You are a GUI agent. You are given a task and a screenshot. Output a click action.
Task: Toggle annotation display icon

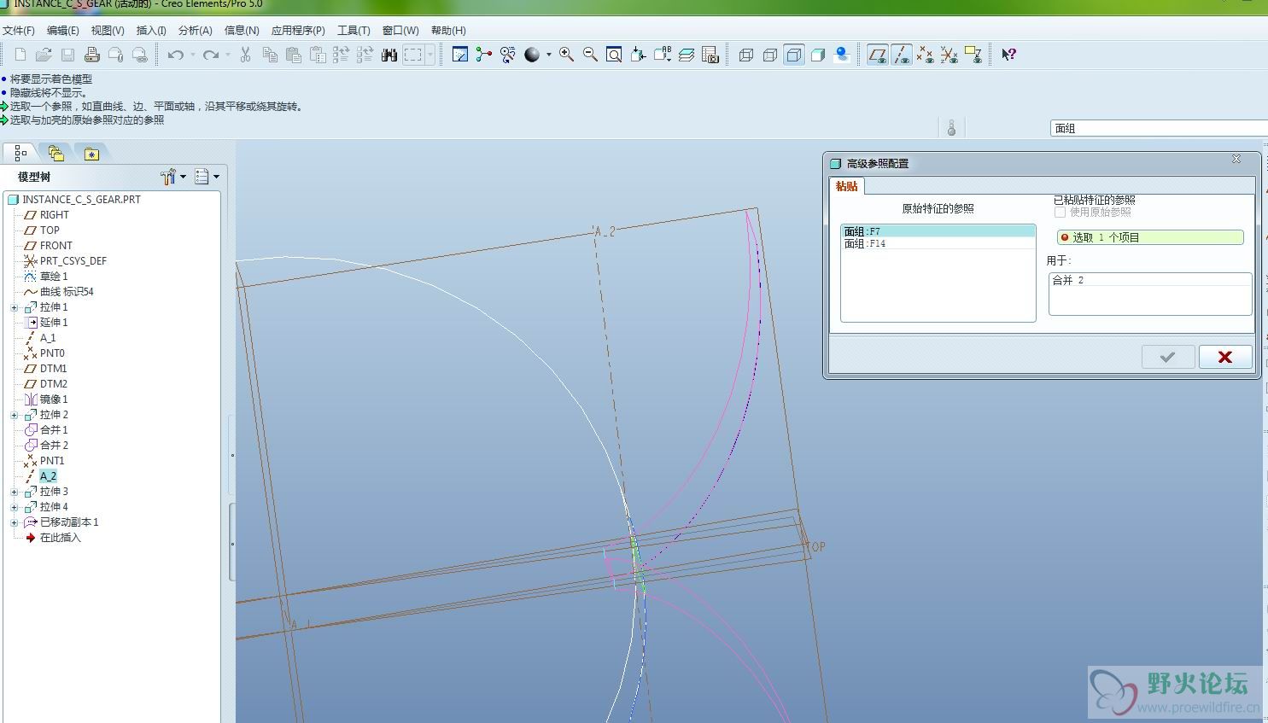(973, 55)
